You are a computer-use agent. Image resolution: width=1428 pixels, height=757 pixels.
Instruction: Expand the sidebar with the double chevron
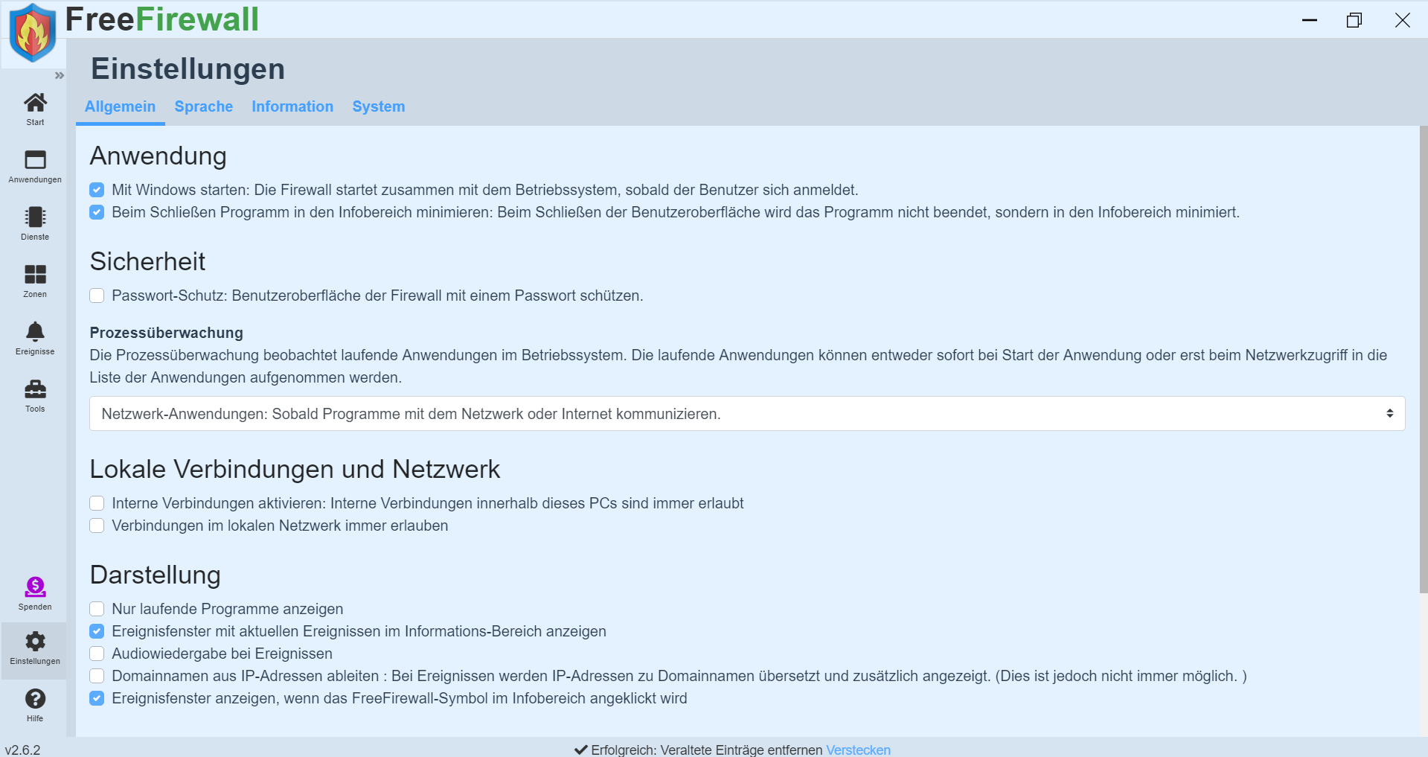[x=60, y=75]
